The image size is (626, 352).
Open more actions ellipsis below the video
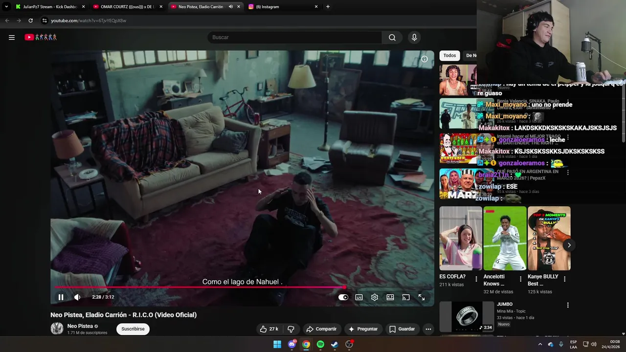pyautogui.click(x=428, y=329)
